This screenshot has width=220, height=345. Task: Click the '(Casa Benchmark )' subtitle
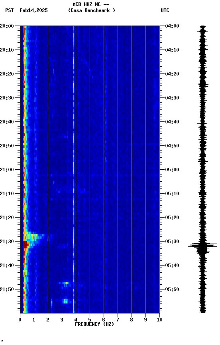tap(91, 10)
